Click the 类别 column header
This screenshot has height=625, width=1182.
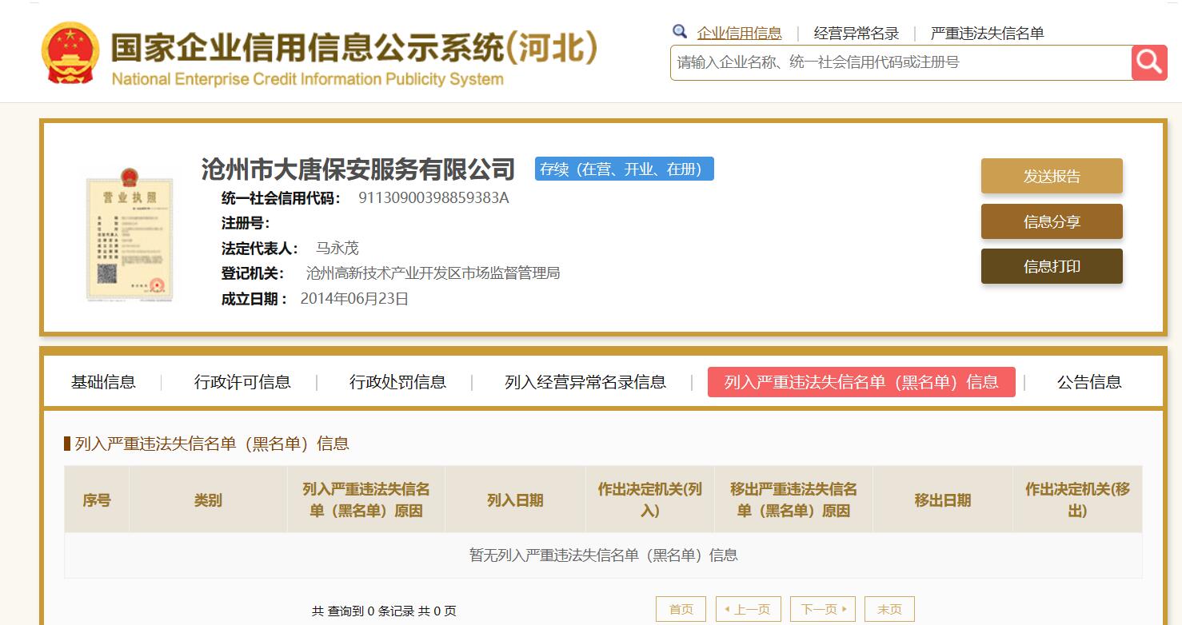pos(208,500)
